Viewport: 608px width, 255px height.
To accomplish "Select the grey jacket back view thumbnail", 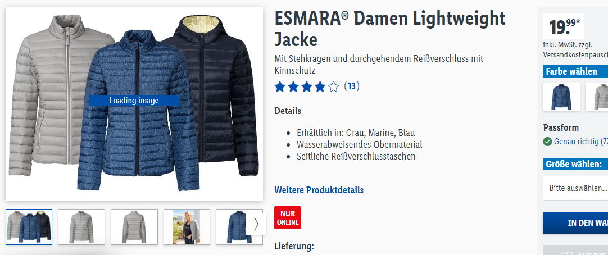I will point(134,227).
